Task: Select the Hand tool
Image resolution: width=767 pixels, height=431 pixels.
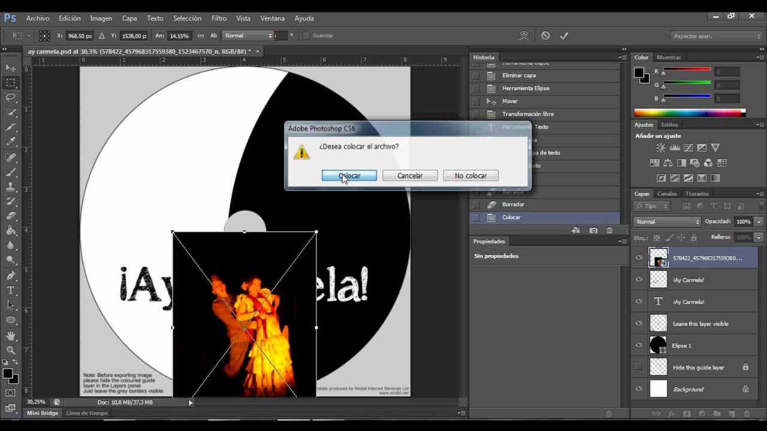Action: [11, 335]
